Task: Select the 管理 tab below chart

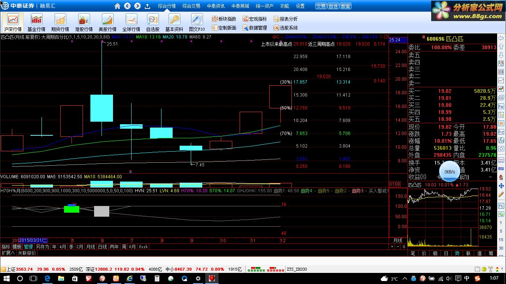Action: pyautogui.click(x=29, y=247)
